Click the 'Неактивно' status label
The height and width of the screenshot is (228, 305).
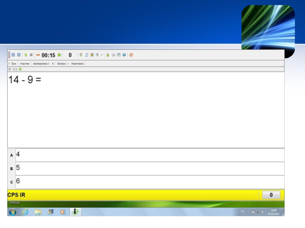[77, 63]
